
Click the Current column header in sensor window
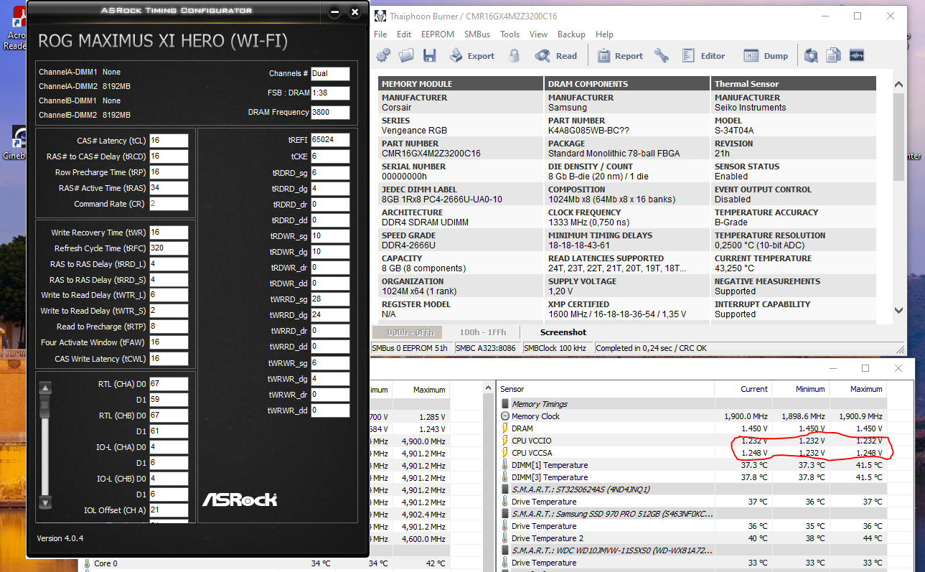[x=743, y=389]
